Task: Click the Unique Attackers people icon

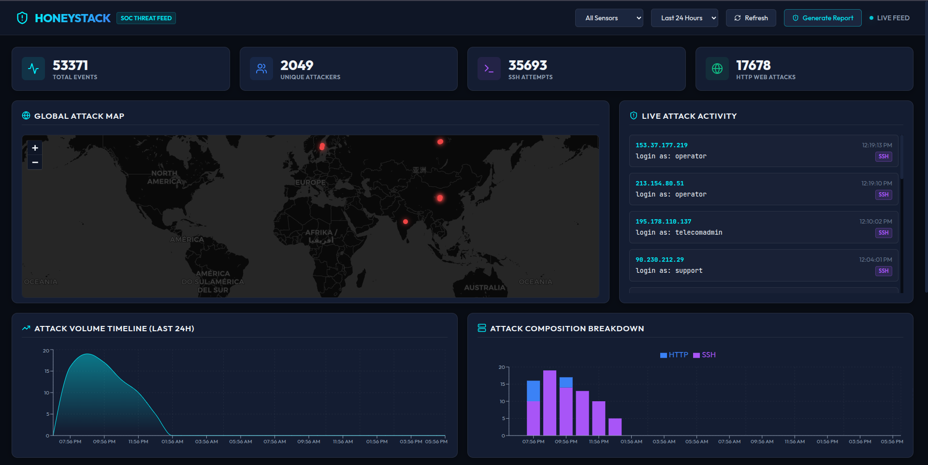Action: pos(261,69)
